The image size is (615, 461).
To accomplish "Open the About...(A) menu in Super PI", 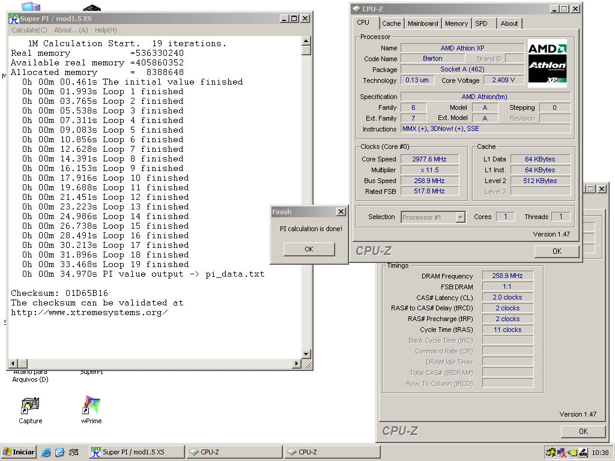I will point(71,30).
